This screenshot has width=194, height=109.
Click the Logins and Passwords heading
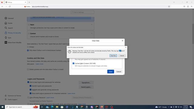pos(36,79)
